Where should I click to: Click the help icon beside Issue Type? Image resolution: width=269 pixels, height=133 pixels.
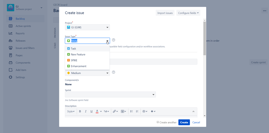[113, 40]
